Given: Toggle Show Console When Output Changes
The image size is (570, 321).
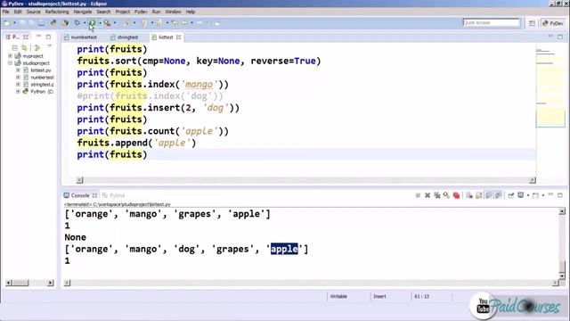Looking at the screenshot, I should pos(489,195).
